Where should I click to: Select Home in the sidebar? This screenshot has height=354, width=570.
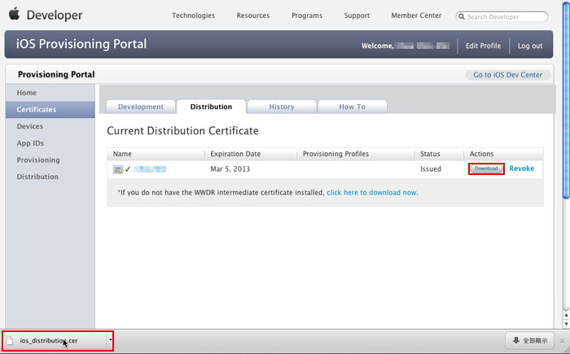coord(50,93)
